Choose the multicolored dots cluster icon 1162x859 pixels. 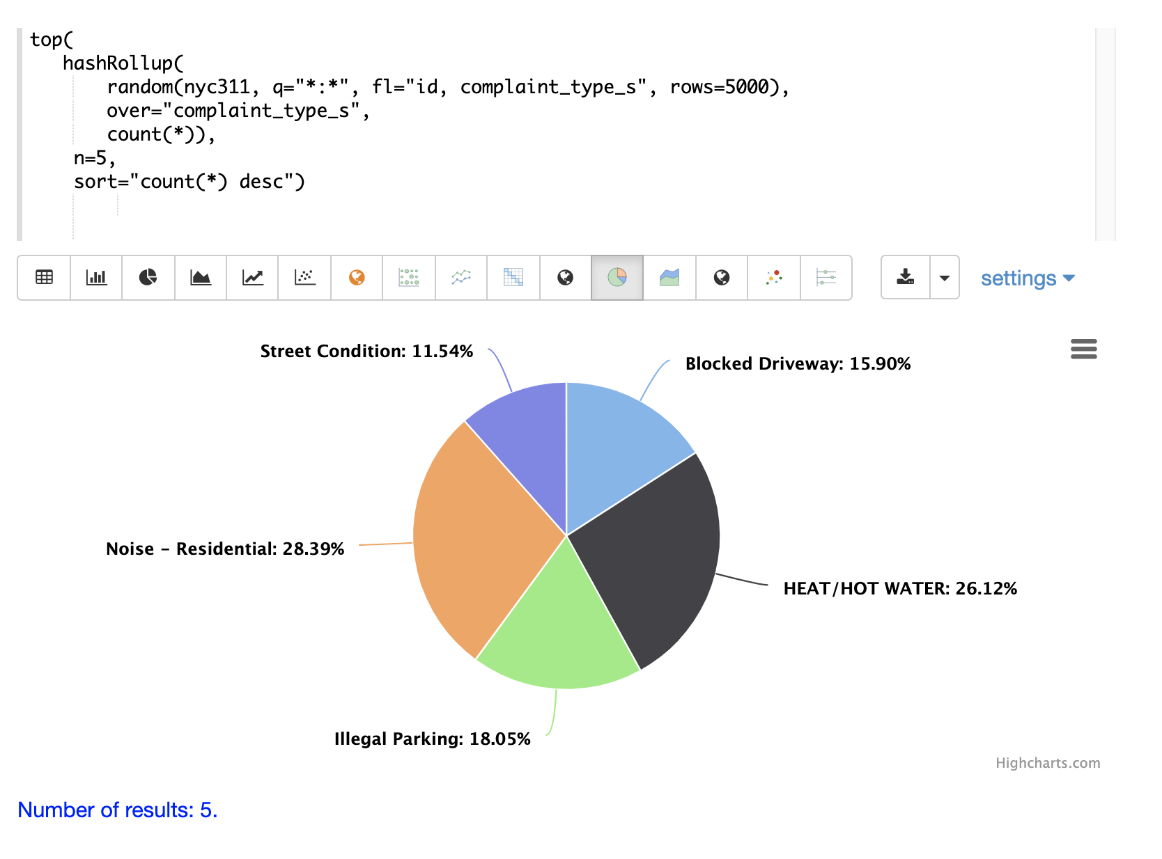coord(774,277)
